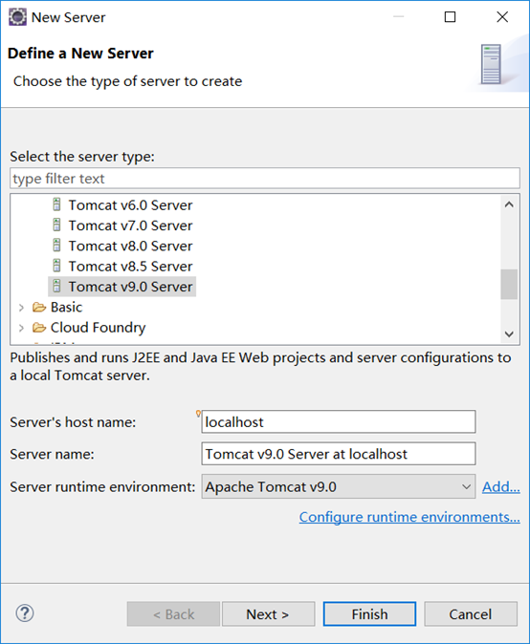Open the Server runtime environment dropdown
The height and width of the screenshot is (644, 530).
point(339,486)
